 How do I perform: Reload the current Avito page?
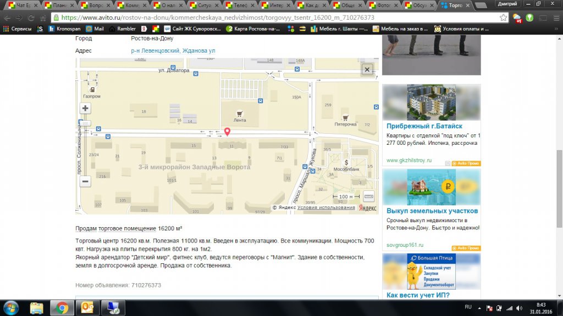31,18
